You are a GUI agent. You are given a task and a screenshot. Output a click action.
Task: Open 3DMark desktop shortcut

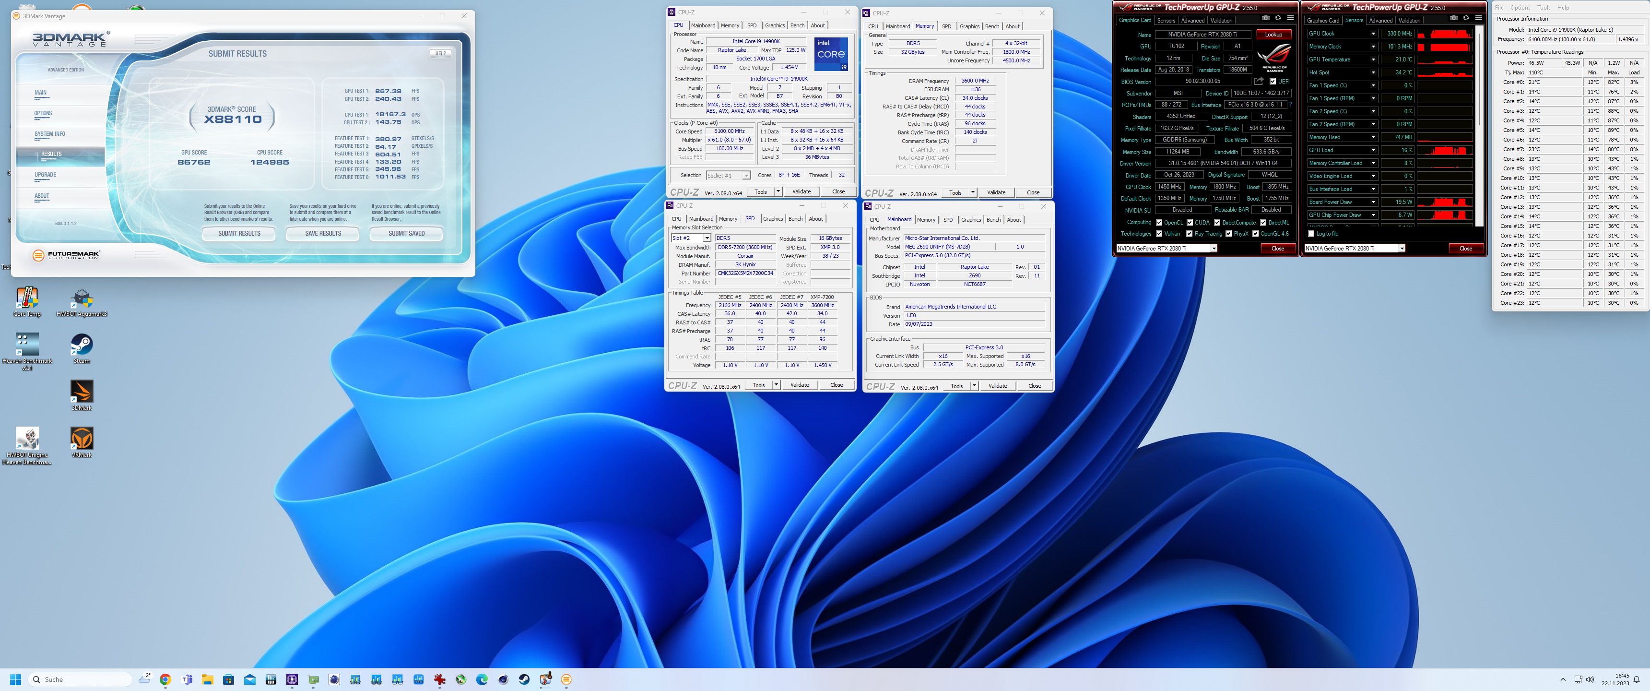[82, 395]
